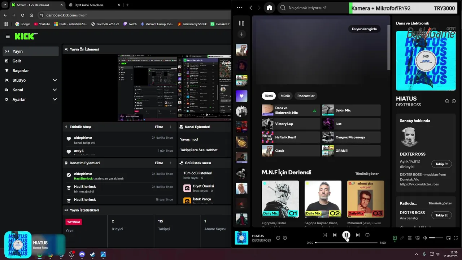Click the Spotify search field

tap(314, 8)
